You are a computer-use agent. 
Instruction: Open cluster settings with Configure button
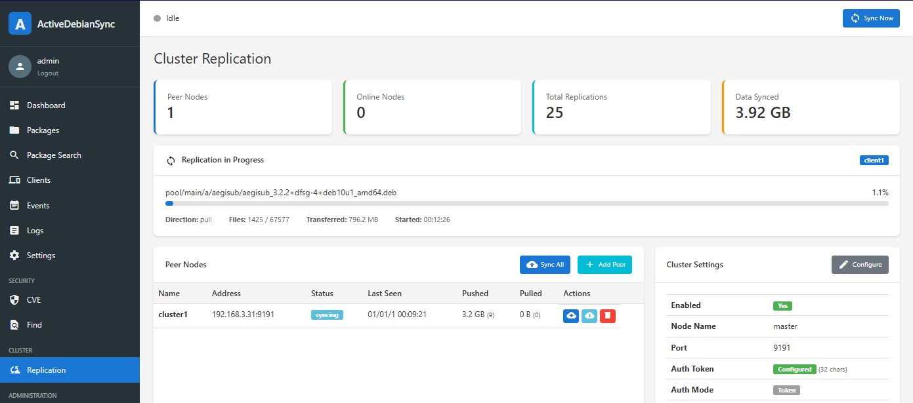[x=860, y=265]
